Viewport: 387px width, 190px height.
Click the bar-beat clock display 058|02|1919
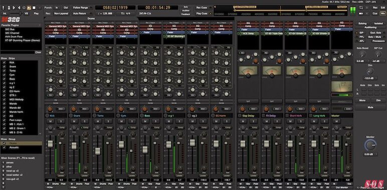pyautogui.click(x=115, y=7)
